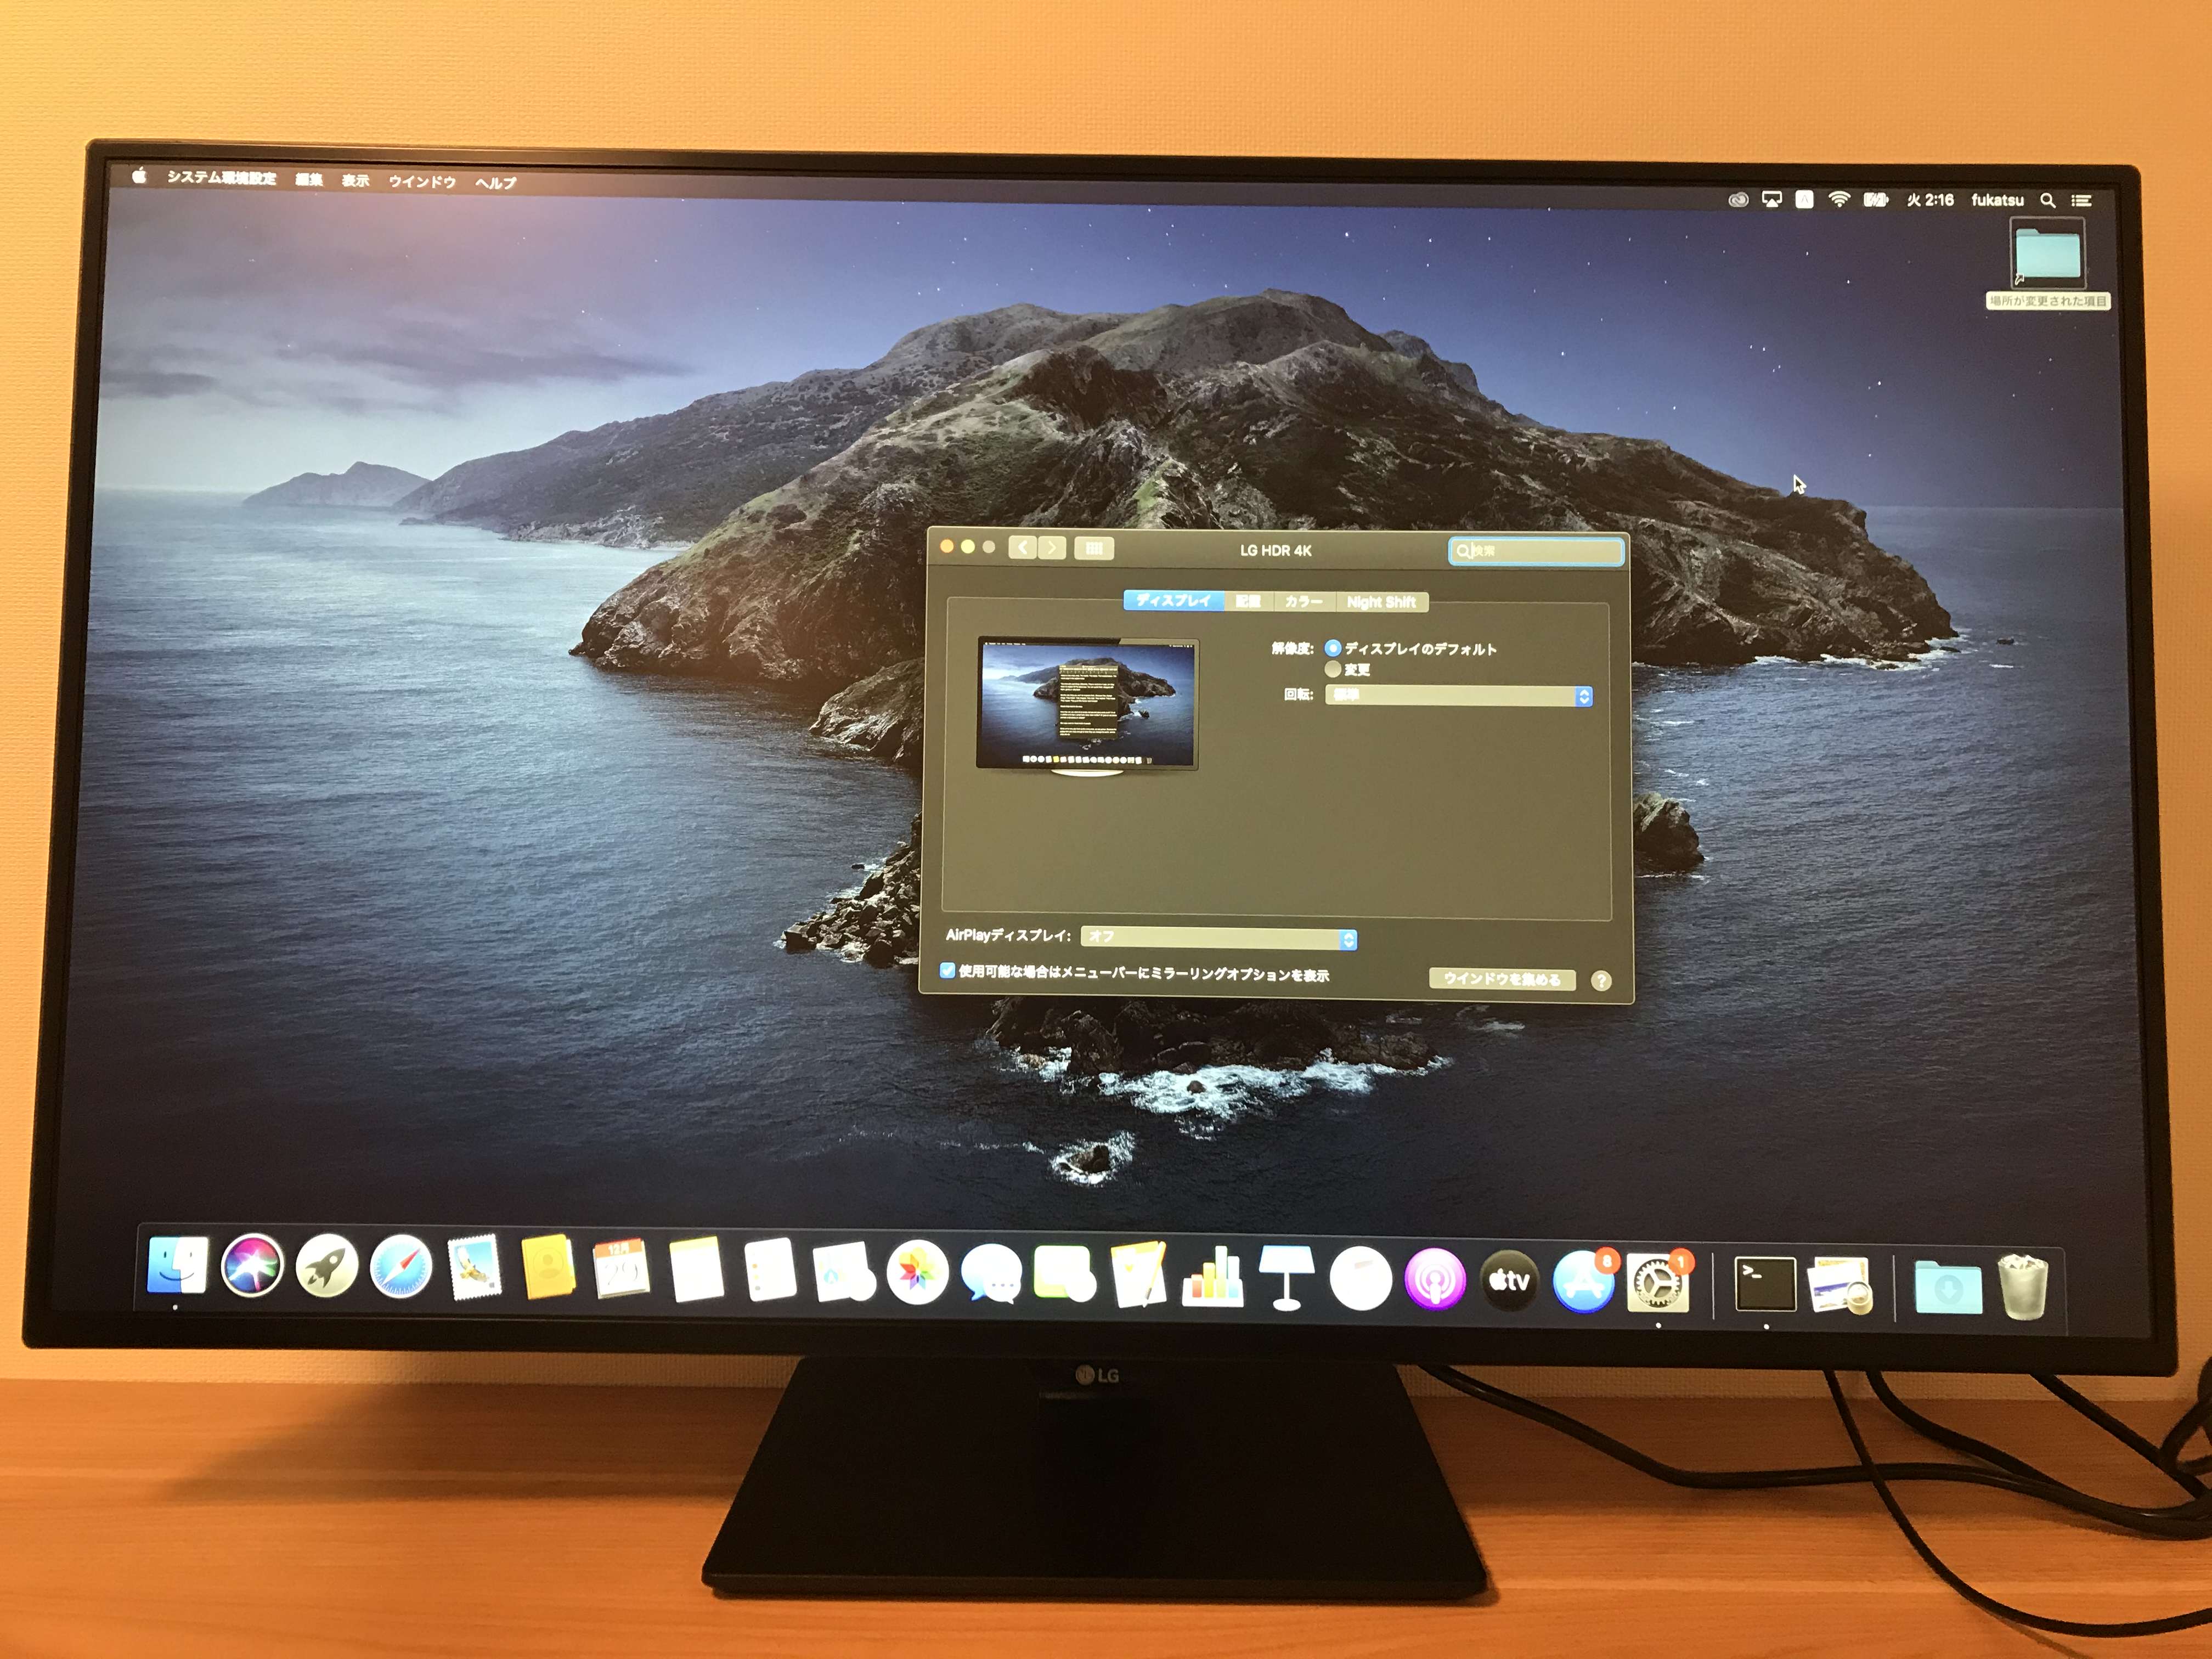Show all preferences with the grid button
The width and height of the screenshot is (2212, 1659).
click(x=1094, y=548)
